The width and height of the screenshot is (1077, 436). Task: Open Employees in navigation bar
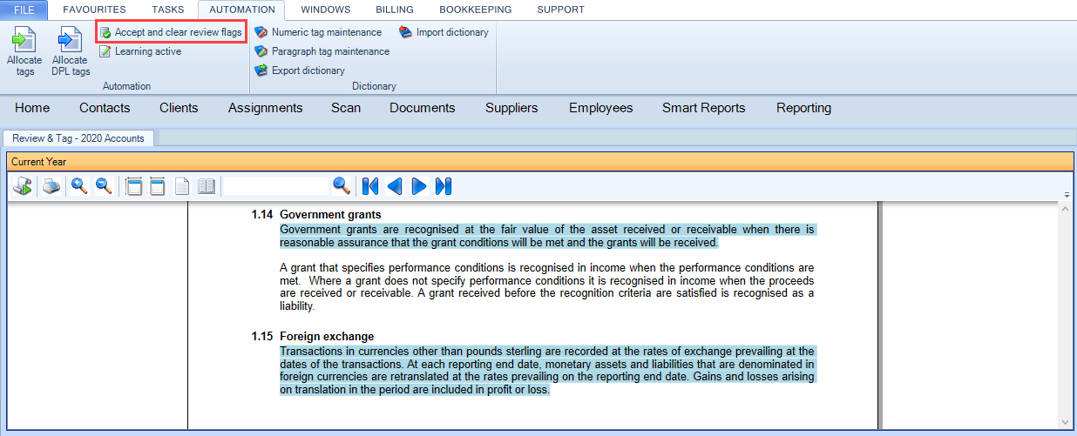pyautogui.click(x=601, y=108)
